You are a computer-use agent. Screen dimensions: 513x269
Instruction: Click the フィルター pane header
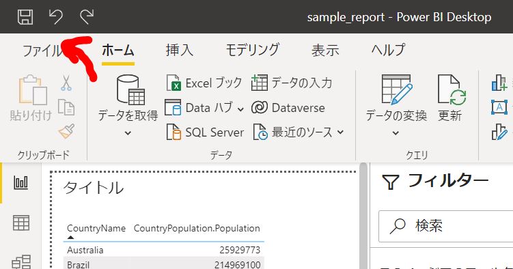click(448, 181)
